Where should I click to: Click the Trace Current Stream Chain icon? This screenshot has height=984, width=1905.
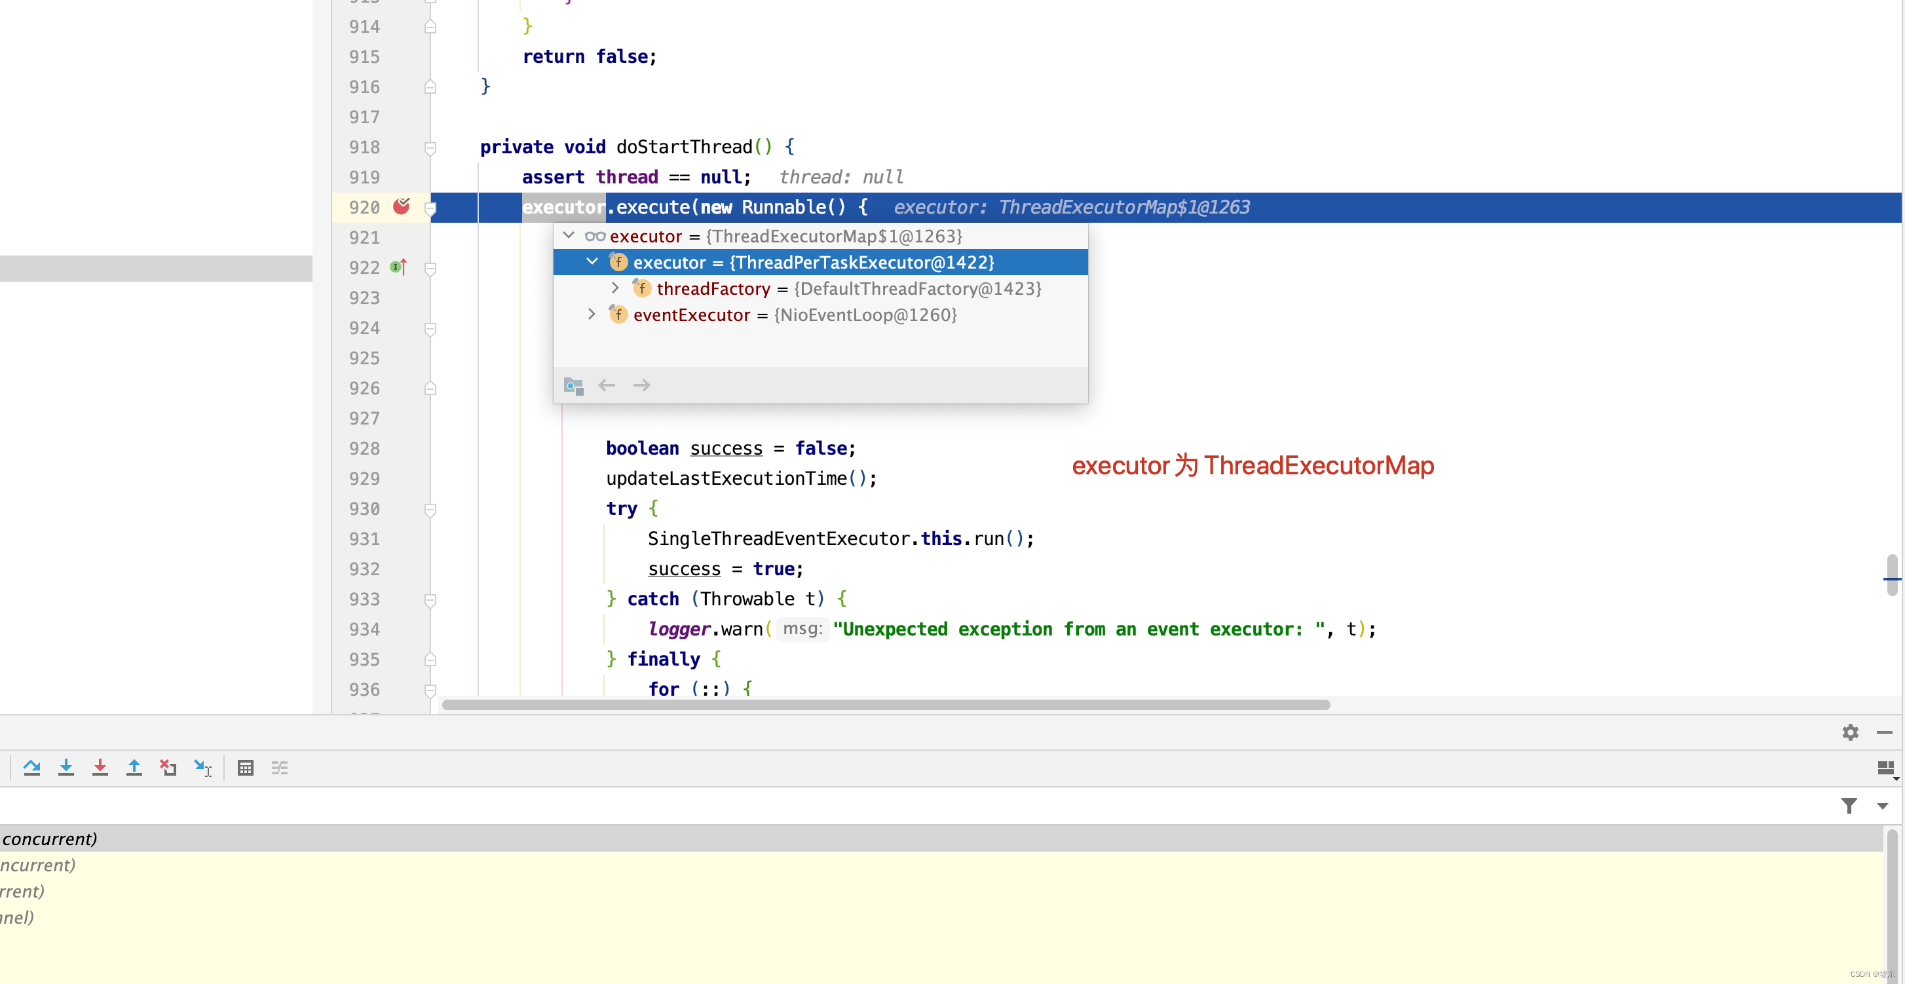pos(280,767)
